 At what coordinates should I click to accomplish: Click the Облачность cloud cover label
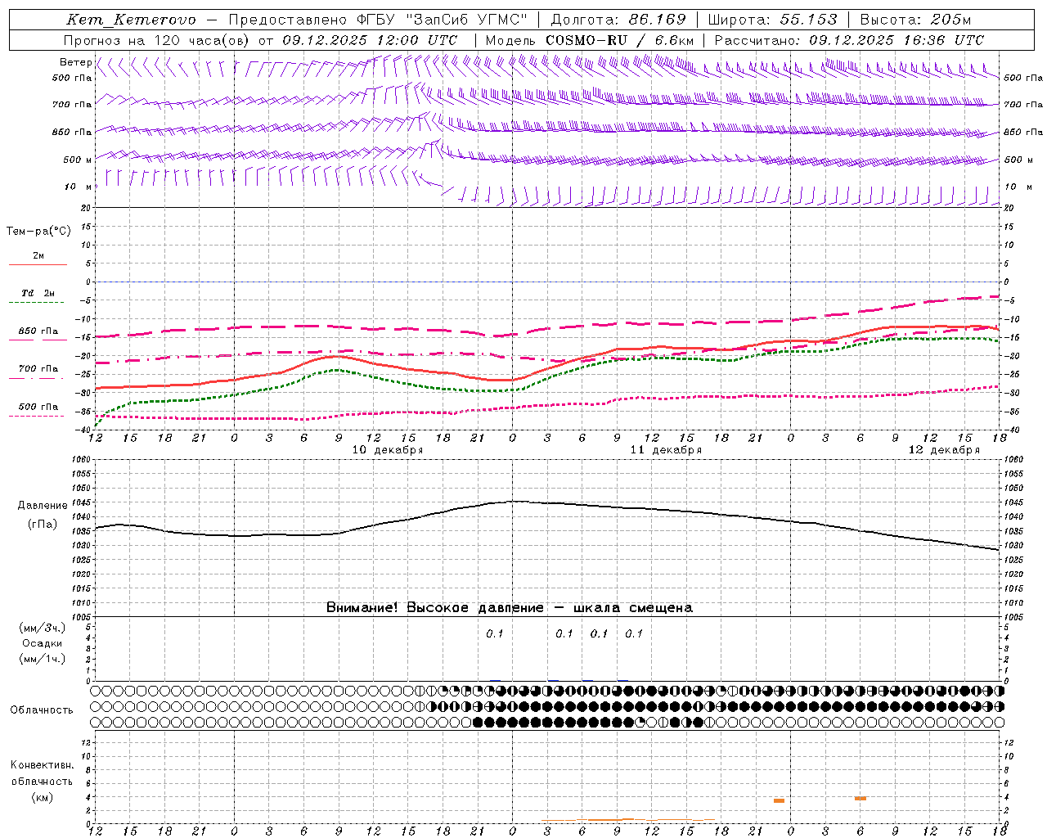point(42,710)
